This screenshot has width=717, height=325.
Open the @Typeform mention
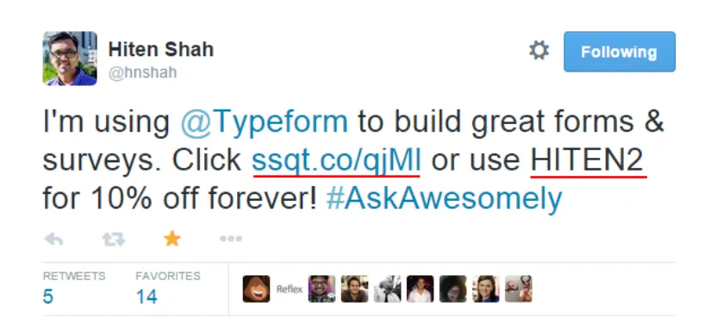click(265, 122)
